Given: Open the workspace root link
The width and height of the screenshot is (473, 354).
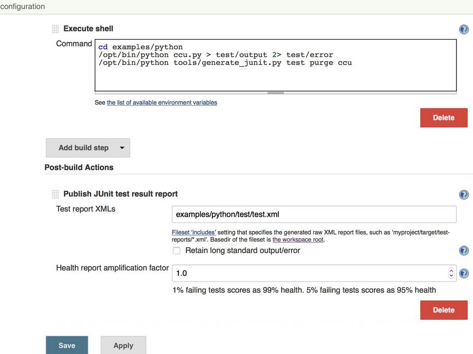Looking at the screenshot, I should coord(298,240).
